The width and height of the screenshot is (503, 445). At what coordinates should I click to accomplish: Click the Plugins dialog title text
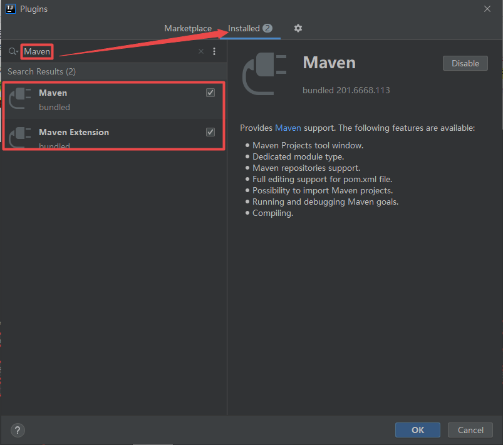tap(34, 9)
